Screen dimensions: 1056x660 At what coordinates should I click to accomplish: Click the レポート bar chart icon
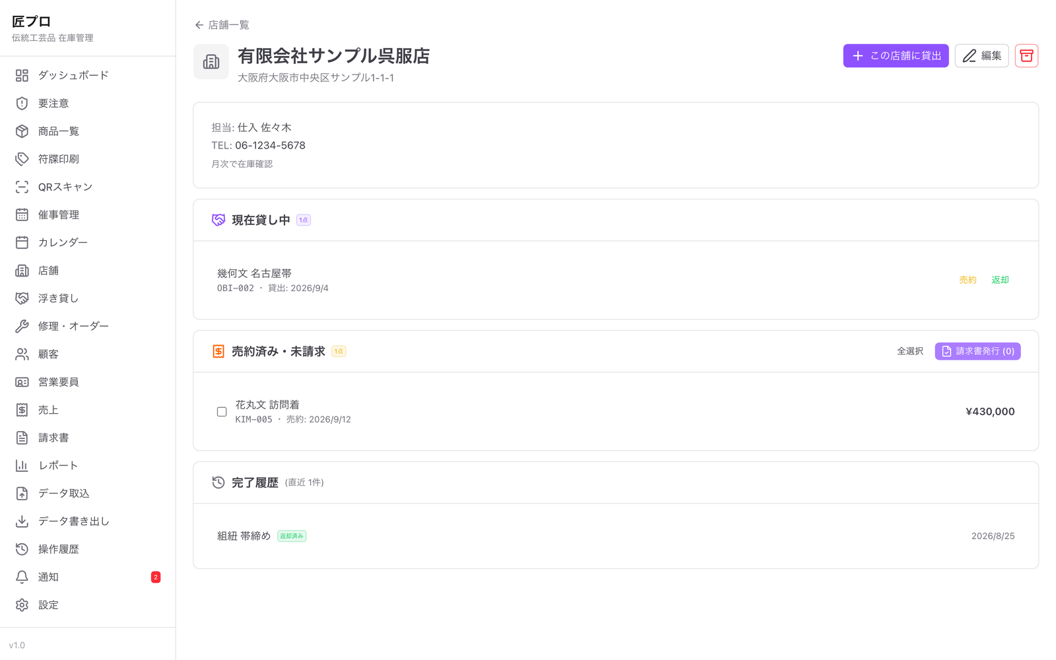(22, 465)
